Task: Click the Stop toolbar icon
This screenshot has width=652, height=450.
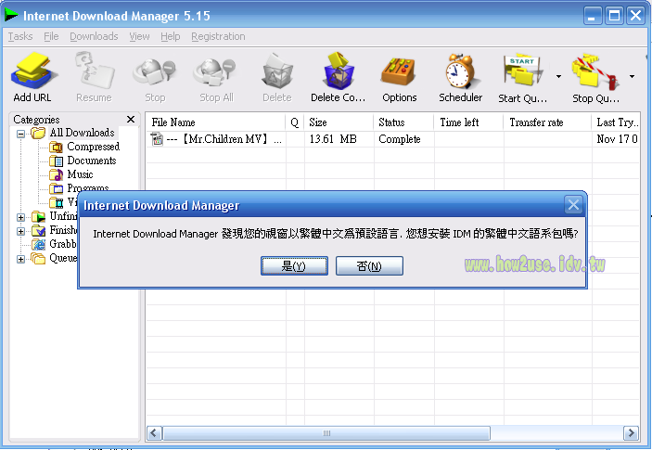Action: (x=155, y=71)
